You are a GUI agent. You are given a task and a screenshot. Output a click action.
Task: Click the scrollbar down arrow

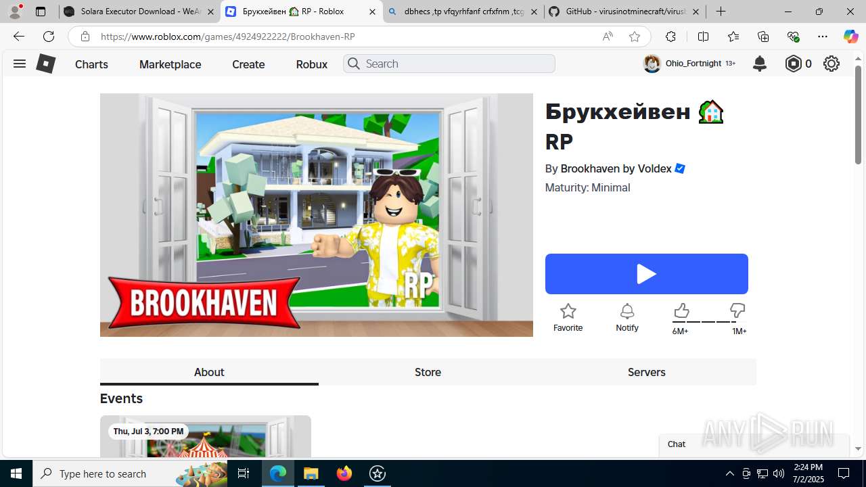[x=858, y=449]
